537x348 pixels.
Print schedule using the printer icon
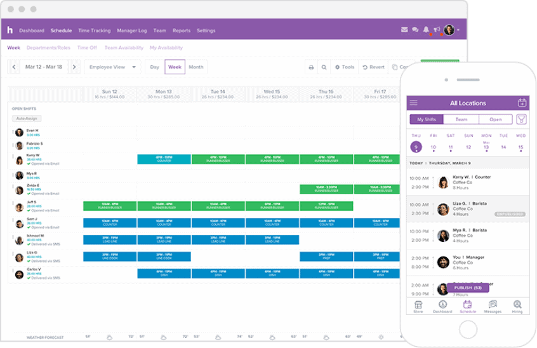click(x=311, y=67)
